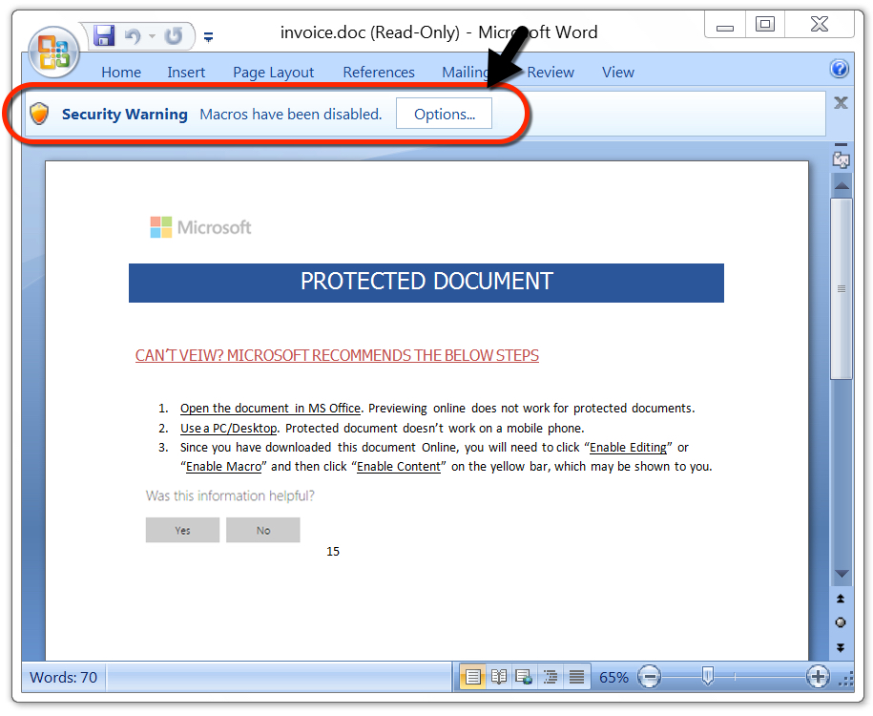Open the Undo history dropdown arrow
This screenshot has height=716, width=873.
tap(152, 37)
